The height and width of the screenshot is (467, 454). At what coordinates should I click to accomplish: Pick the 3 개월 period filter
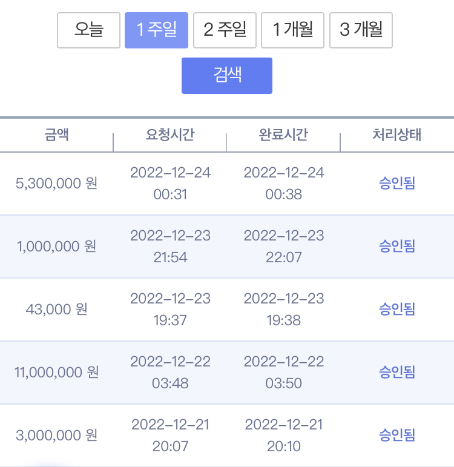click(x=361, y=30)
